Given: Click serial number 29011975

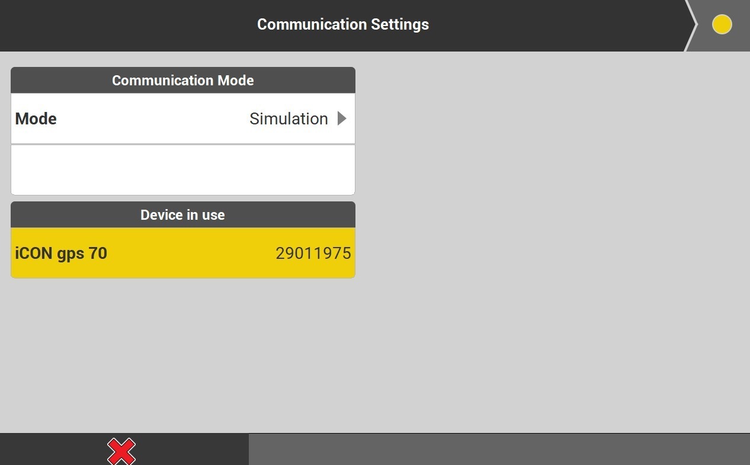Looking at the screenshot, I should [313, 254].
